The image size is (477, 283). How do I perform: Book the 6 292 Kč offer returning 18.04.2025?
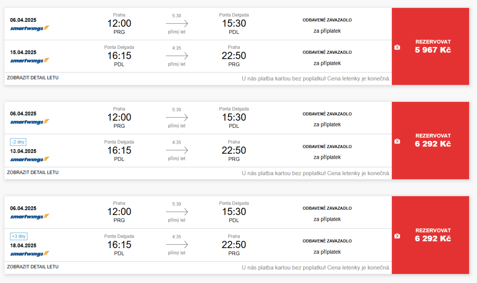coord(433,235)
